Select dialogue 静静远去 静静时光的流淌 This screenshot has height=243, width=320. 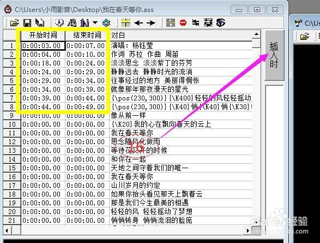point(181,72)
